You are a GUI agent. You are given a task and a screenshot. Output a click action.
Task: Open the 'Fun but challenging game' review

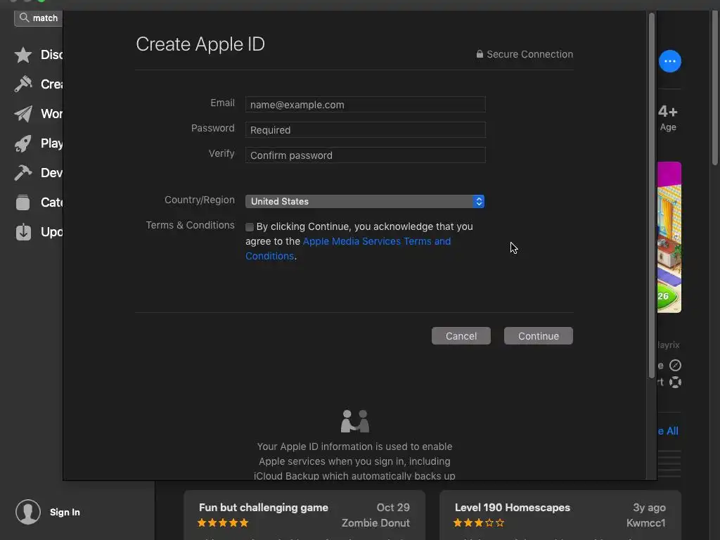tap(304, 515)
